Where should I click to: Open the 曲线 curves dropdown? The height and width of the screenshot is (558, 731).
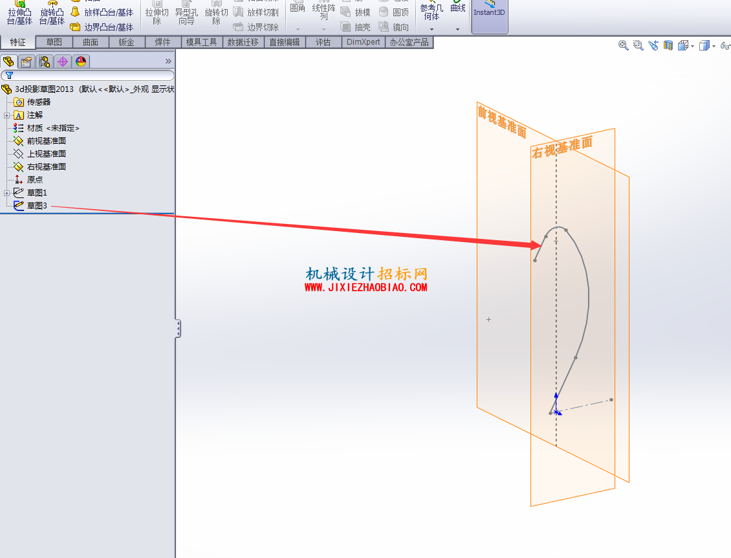pyautogui.click(x=457, y=29)
